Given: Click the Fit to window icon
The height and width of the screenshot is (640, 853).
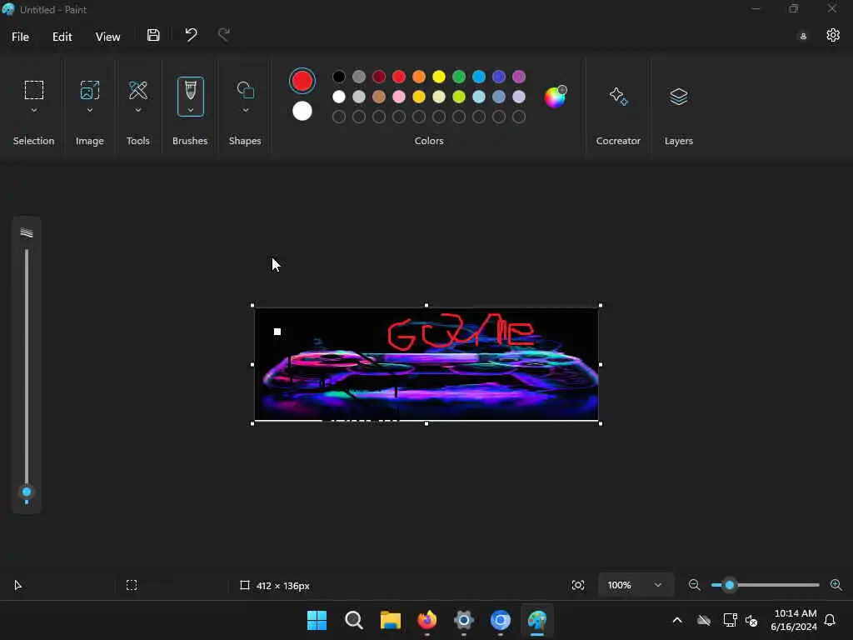Looking at the screenshot, I should 578,585.
